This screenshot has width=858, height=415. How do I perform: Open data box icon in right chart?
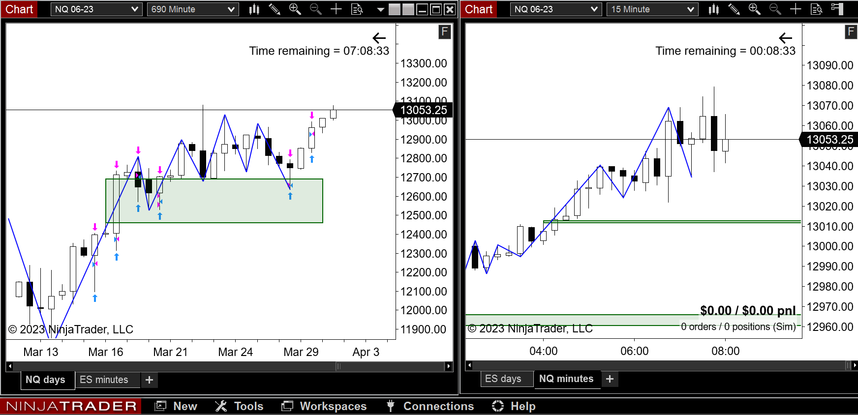point(817,9)
